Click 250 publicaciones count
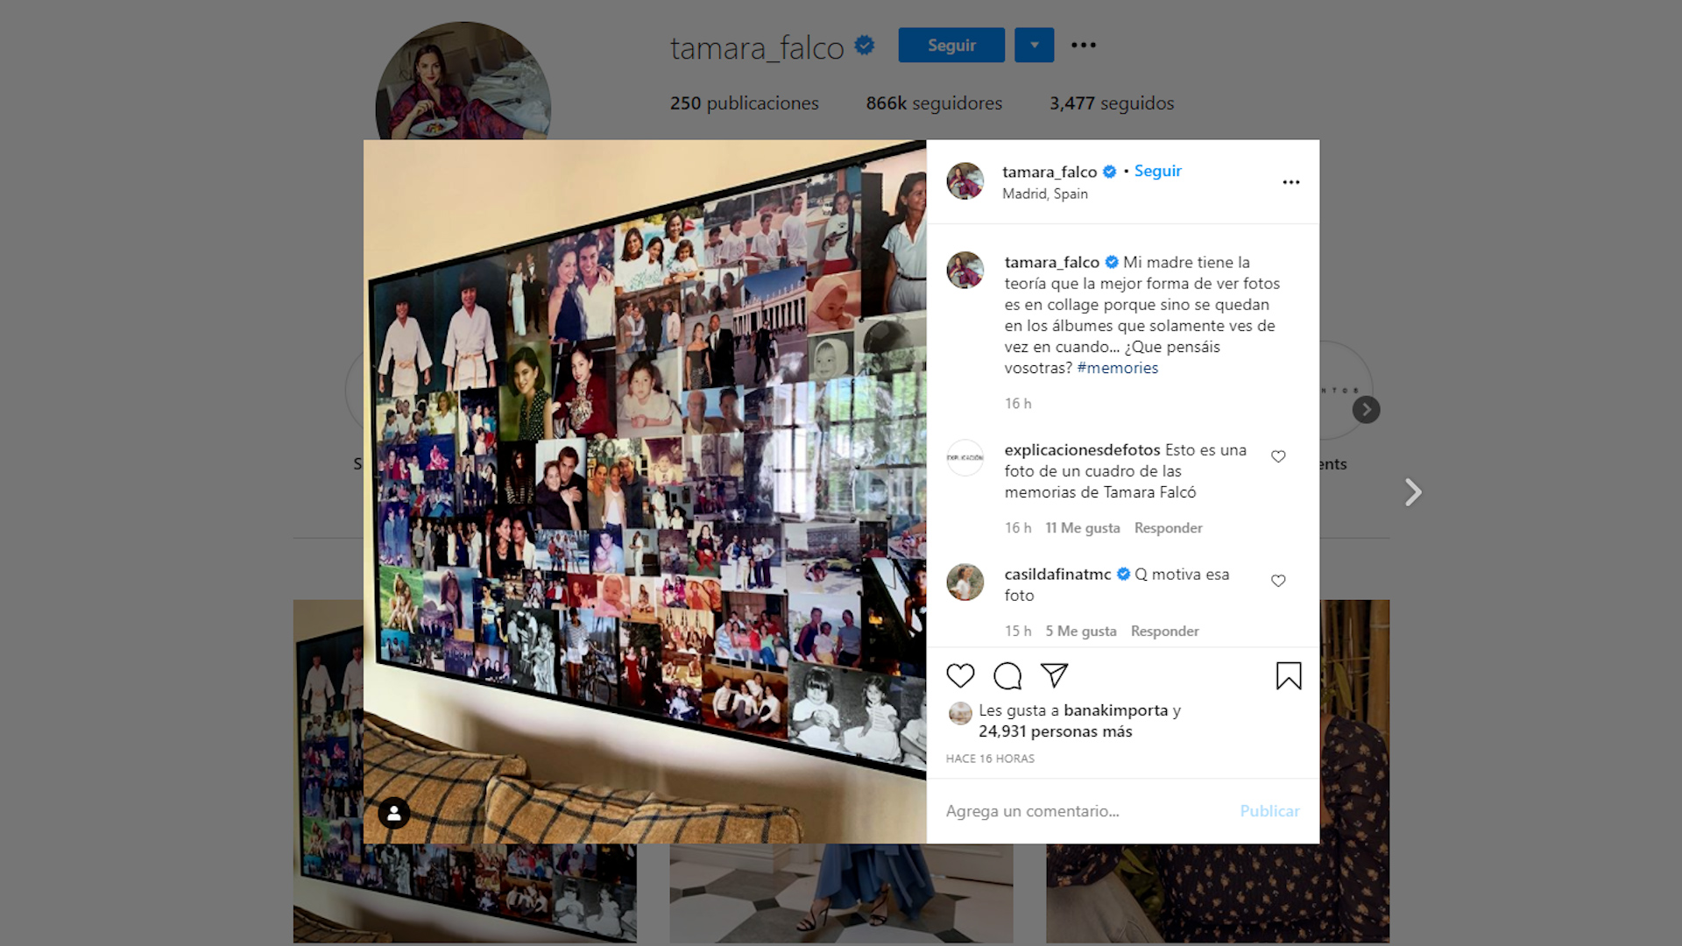This screenshot has height=946, width=1682. coord(744,103)
